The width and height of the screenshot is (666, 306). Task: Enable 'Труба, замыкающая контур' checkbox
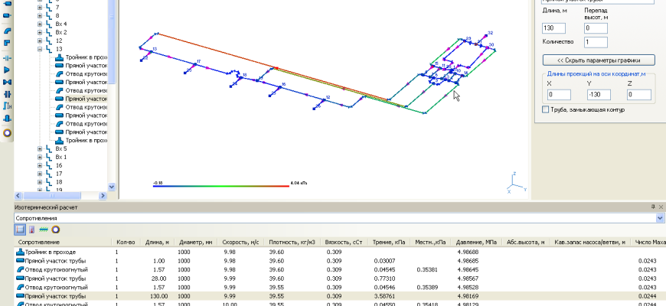coord(544,110)
